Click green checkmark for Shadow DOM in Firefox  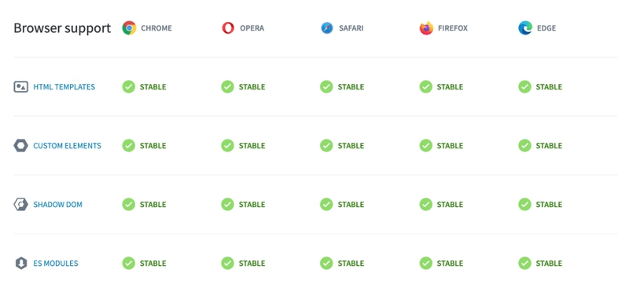[426, 205]
